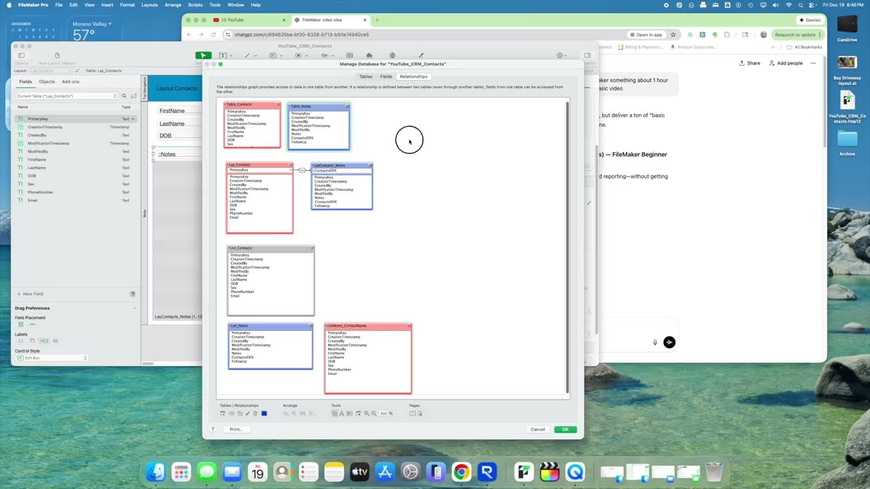Image resolution: width=870 pixels, height=489 pixels.
Task: Open Archive folder on desktop
Action: point(847,142)
